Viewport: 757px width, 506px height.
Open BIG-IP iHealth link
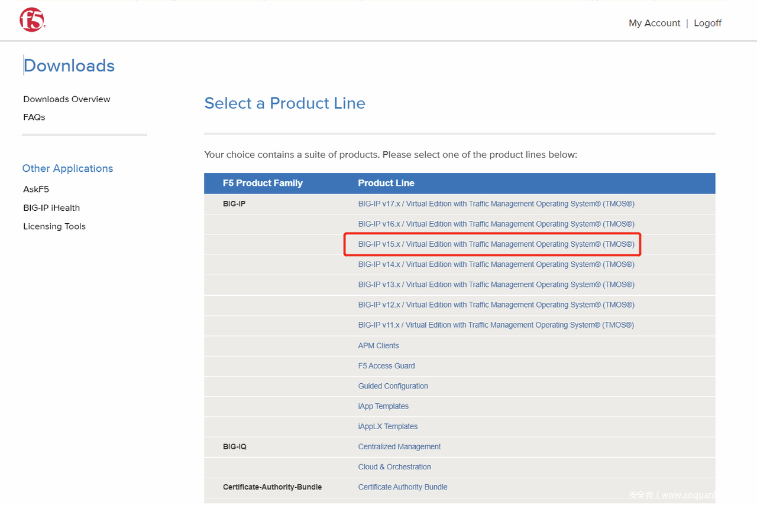pos(51,208)
